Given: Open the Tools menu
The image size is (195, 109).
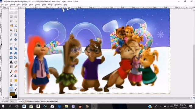Looking at the screenshot, I should pyautogui.click(x=44, y=5).
